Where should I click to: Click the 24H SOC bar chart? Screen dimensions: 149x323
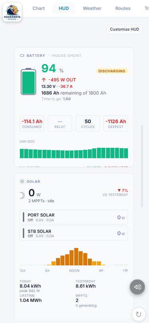pyautogui.click(x=74, y=153)
